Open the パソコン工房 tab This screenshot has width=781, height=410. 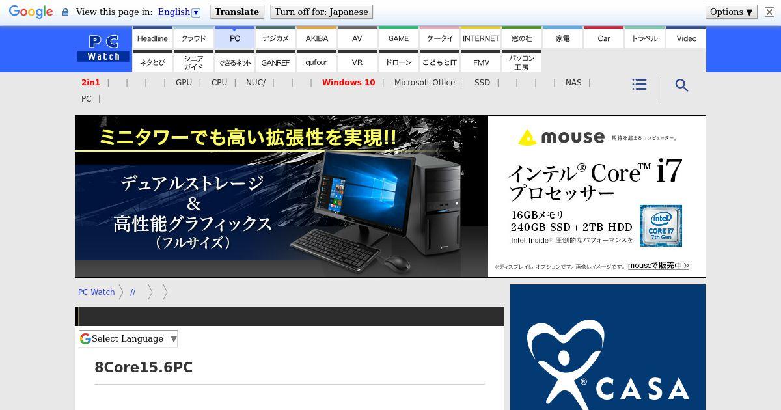(521, 62)
